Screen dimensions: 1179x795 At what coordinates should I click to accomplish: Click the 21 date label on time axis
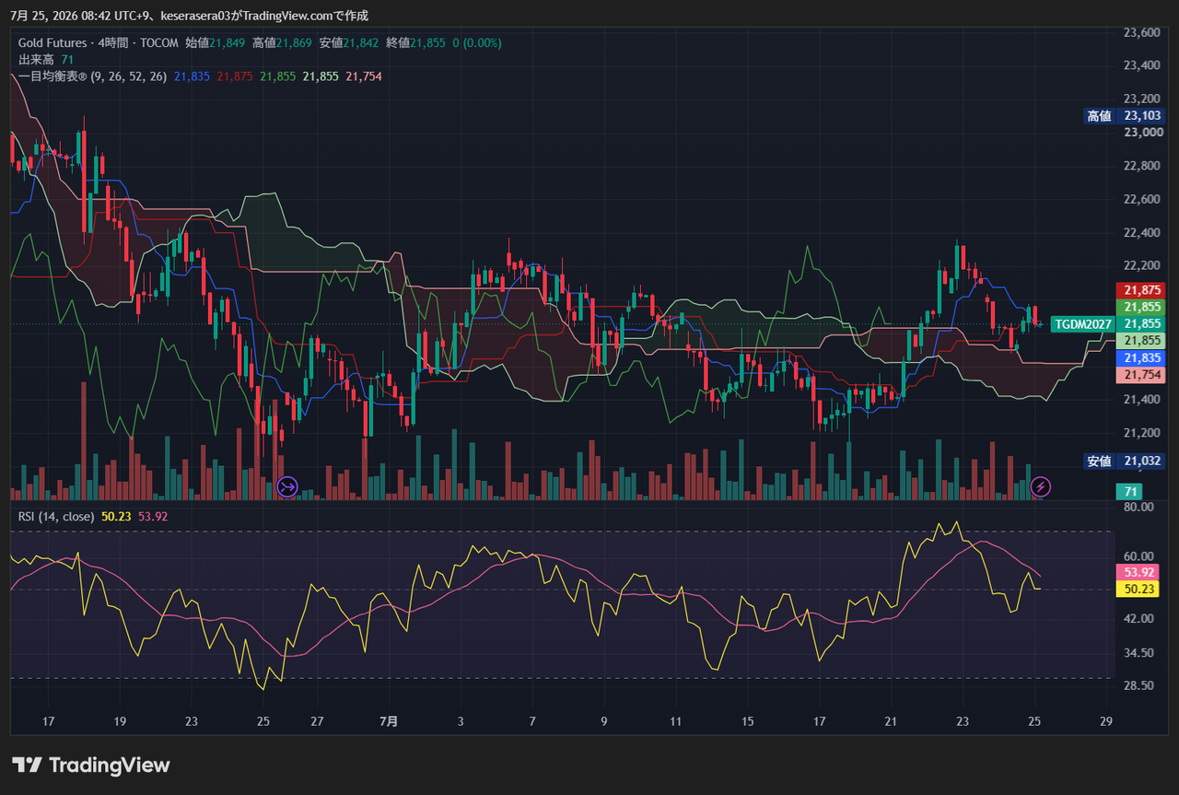tap(891, 721)
